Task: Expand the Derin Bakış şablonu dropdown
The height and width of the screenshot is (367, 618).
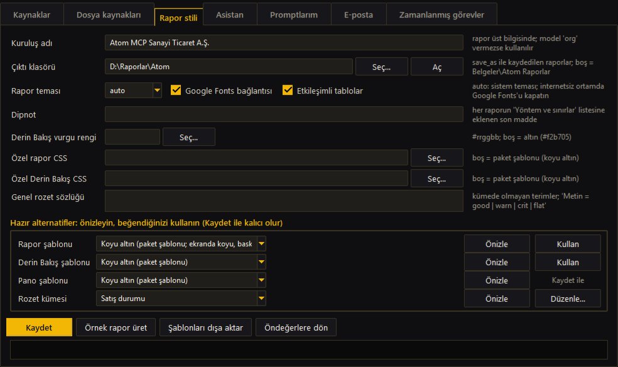Action: (261, 262)
